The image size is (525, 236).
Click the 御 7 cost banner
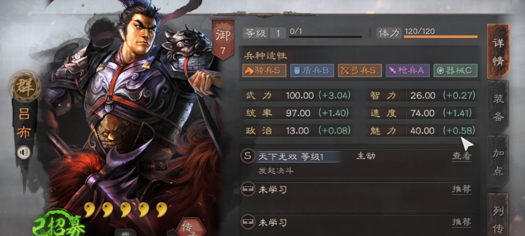click(x=223, y=39)
